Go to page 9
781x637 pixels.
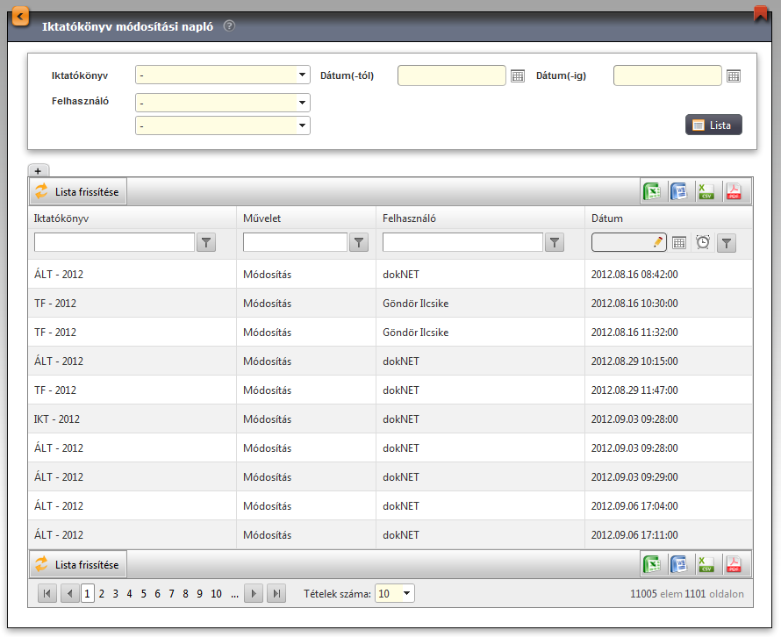[x=199, y=594]
